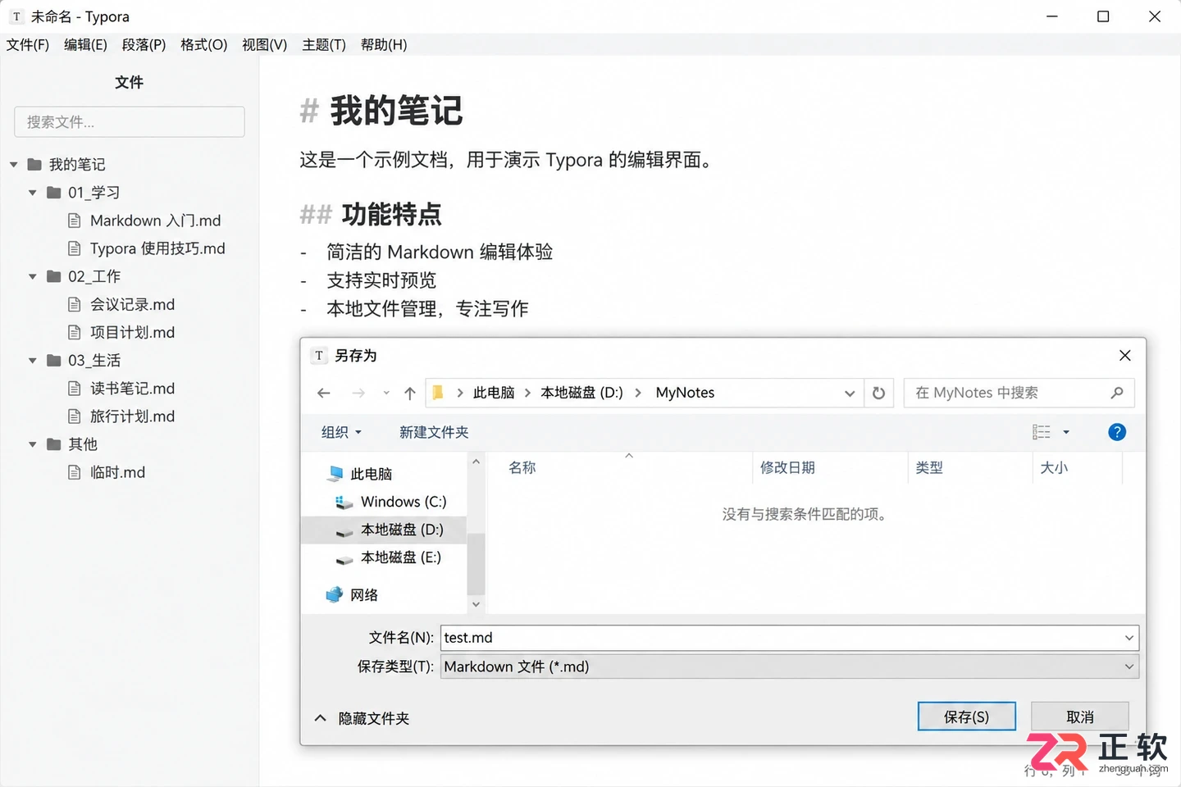Click the search magnifier in MyNotes search
Image resolution: width=1181 pixels, height=787 pixels.
(1116, 393)
